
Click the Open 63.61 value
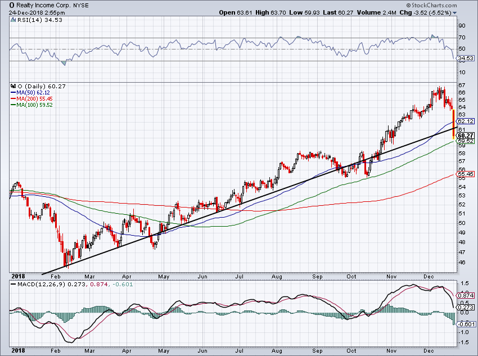[236, 12]
